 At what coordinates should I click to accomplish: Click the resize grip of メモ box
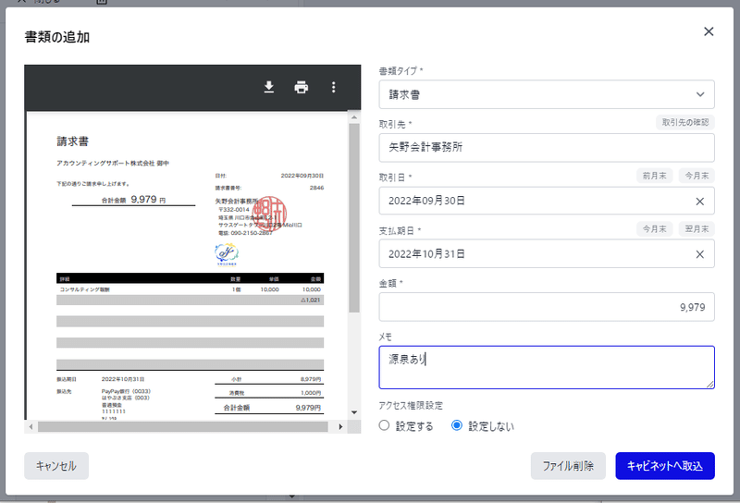click(x=709, y=384)
